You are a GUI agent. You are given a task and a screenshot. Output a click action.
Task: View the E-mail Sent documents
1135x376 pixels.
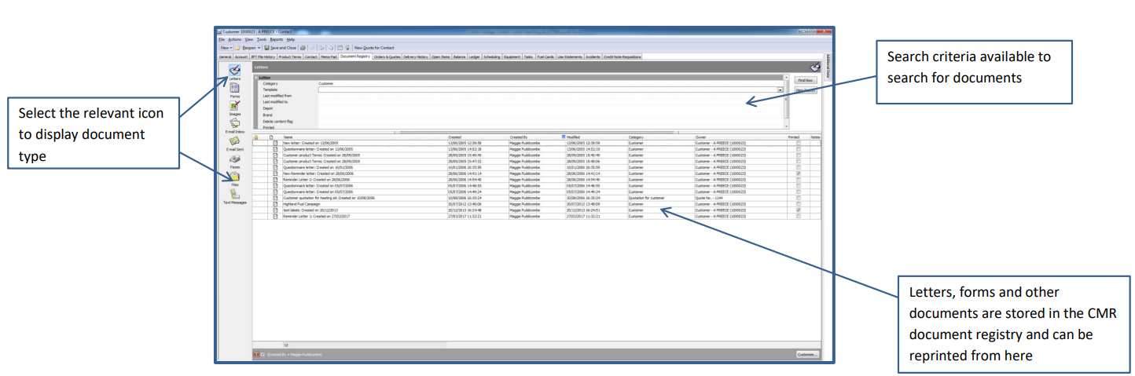(x=235, y=141)
